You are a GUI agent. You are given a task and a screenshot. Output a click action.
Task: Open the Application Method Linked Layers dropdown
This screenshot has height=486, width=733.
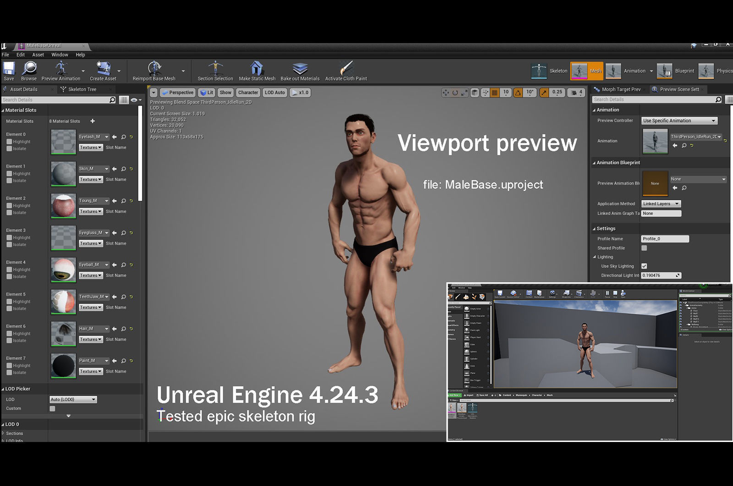pyautogui.click(x=661, y=204)
